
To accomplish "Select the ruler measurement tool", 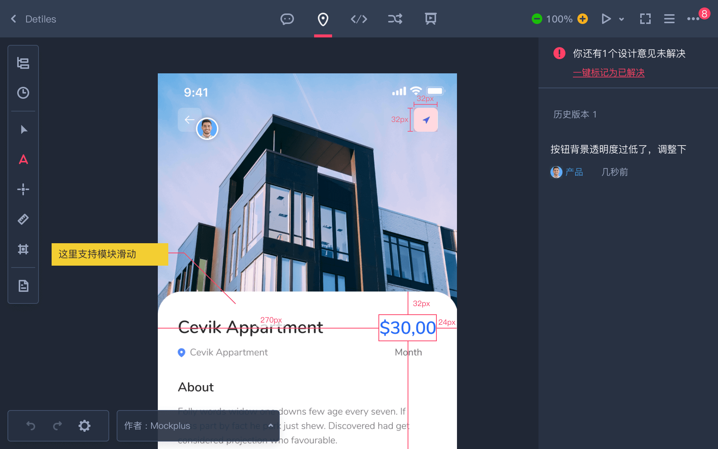I will [23, 219].
